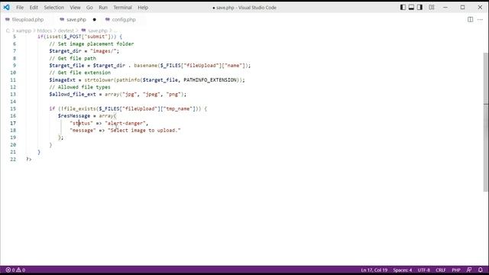Image resolution: width=489 pixels, height=275 pixels.
Task: Click comment "// Set image placement folder"
Action: [92, 44]
